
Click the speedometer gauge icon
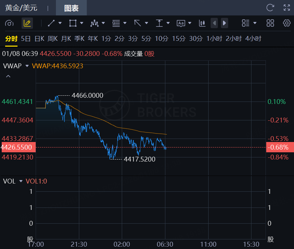point(10,23)
